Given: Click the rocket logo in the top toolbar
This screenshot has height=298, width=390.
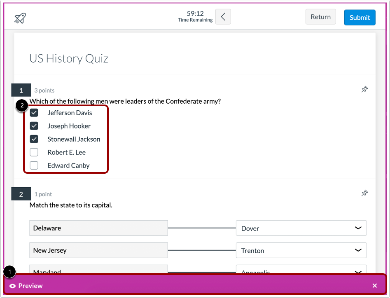Looking at the screenshot, I should click(20, 18).
